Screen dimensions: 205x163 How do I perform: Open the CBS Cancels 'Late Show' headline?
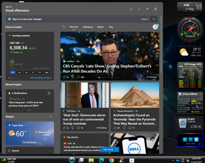pyautogui.click(x=107, y=69)
